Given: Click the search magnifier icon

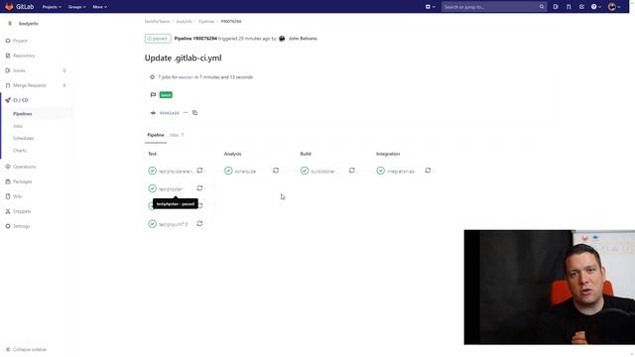Looking at the screenshot, I should tap(542, 7).
